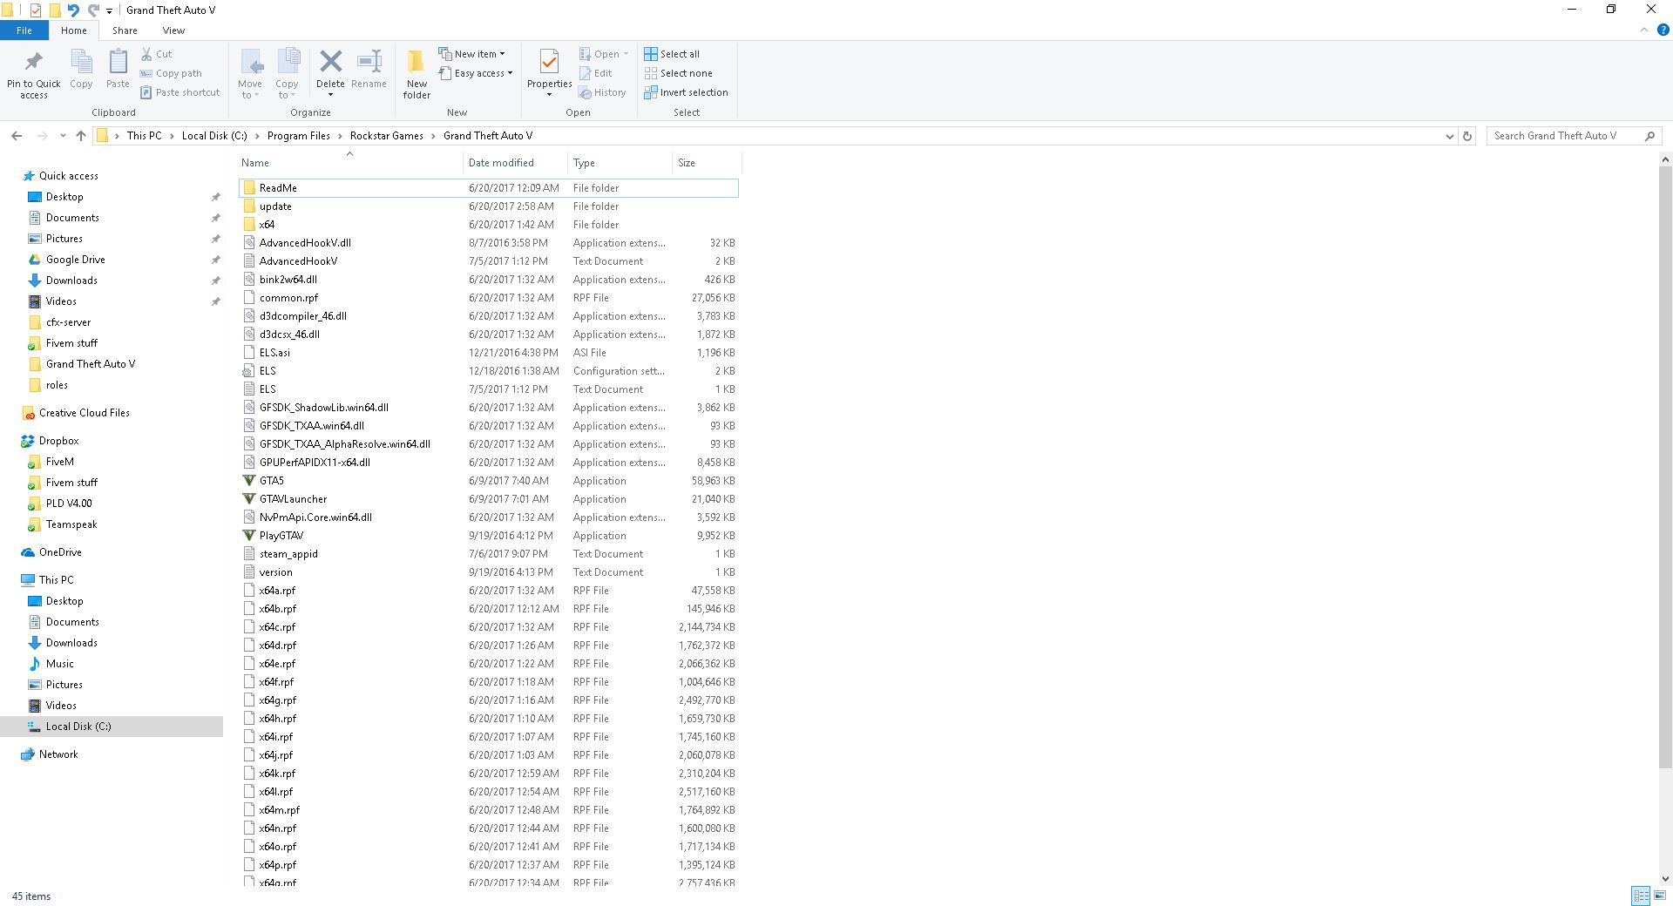Click the Edit command in ribbon
The height and width of the screenshot is (906, 1673).
[x=596, y=73]
